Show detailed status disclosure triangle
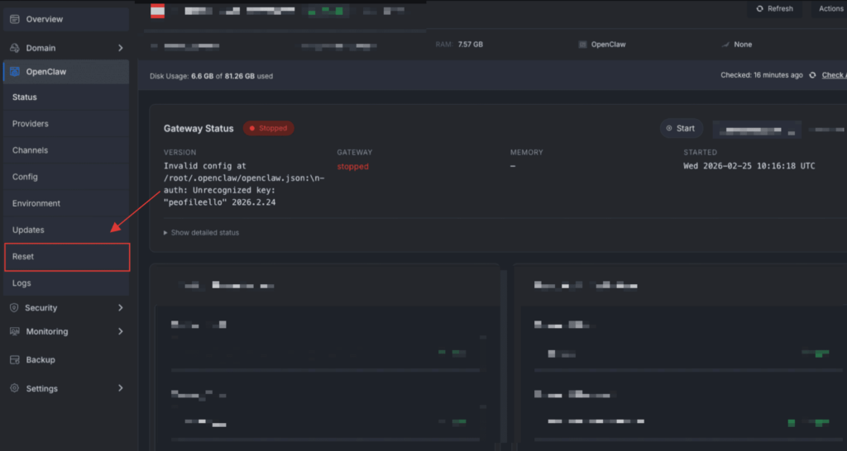 click(x=165, y=233)
